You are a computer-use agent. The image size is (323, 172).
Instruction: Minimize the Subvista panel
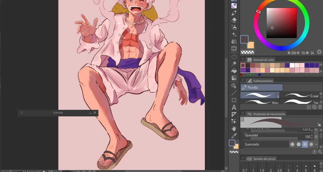90,113
